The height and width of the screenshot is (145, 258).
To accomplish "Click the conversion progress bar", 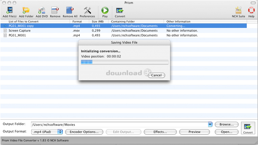I will [125, 62].
